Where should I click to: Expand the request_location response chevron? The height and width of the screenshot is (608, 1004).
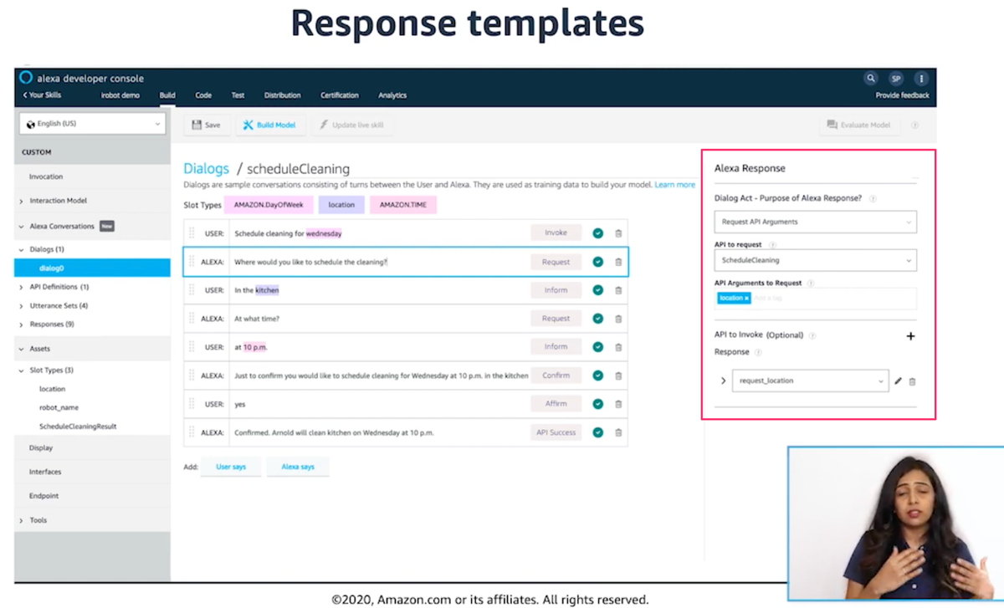[723, 381]
